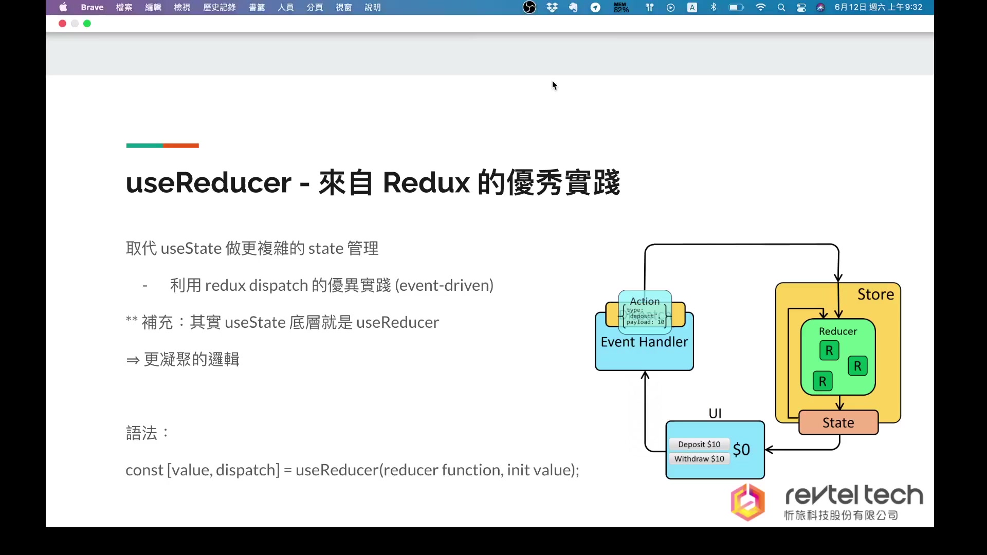The image size is (987, 555).
Task: Open the OBS menu bar icon
Action: tap(529, 7)
